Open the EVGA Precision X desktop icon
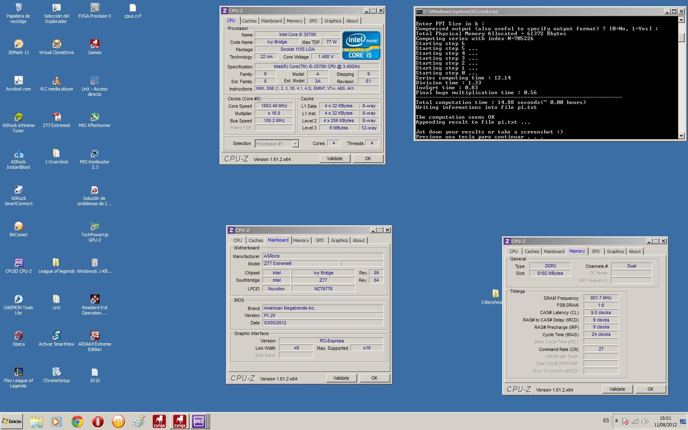688x430 pixels. (95, 11)
